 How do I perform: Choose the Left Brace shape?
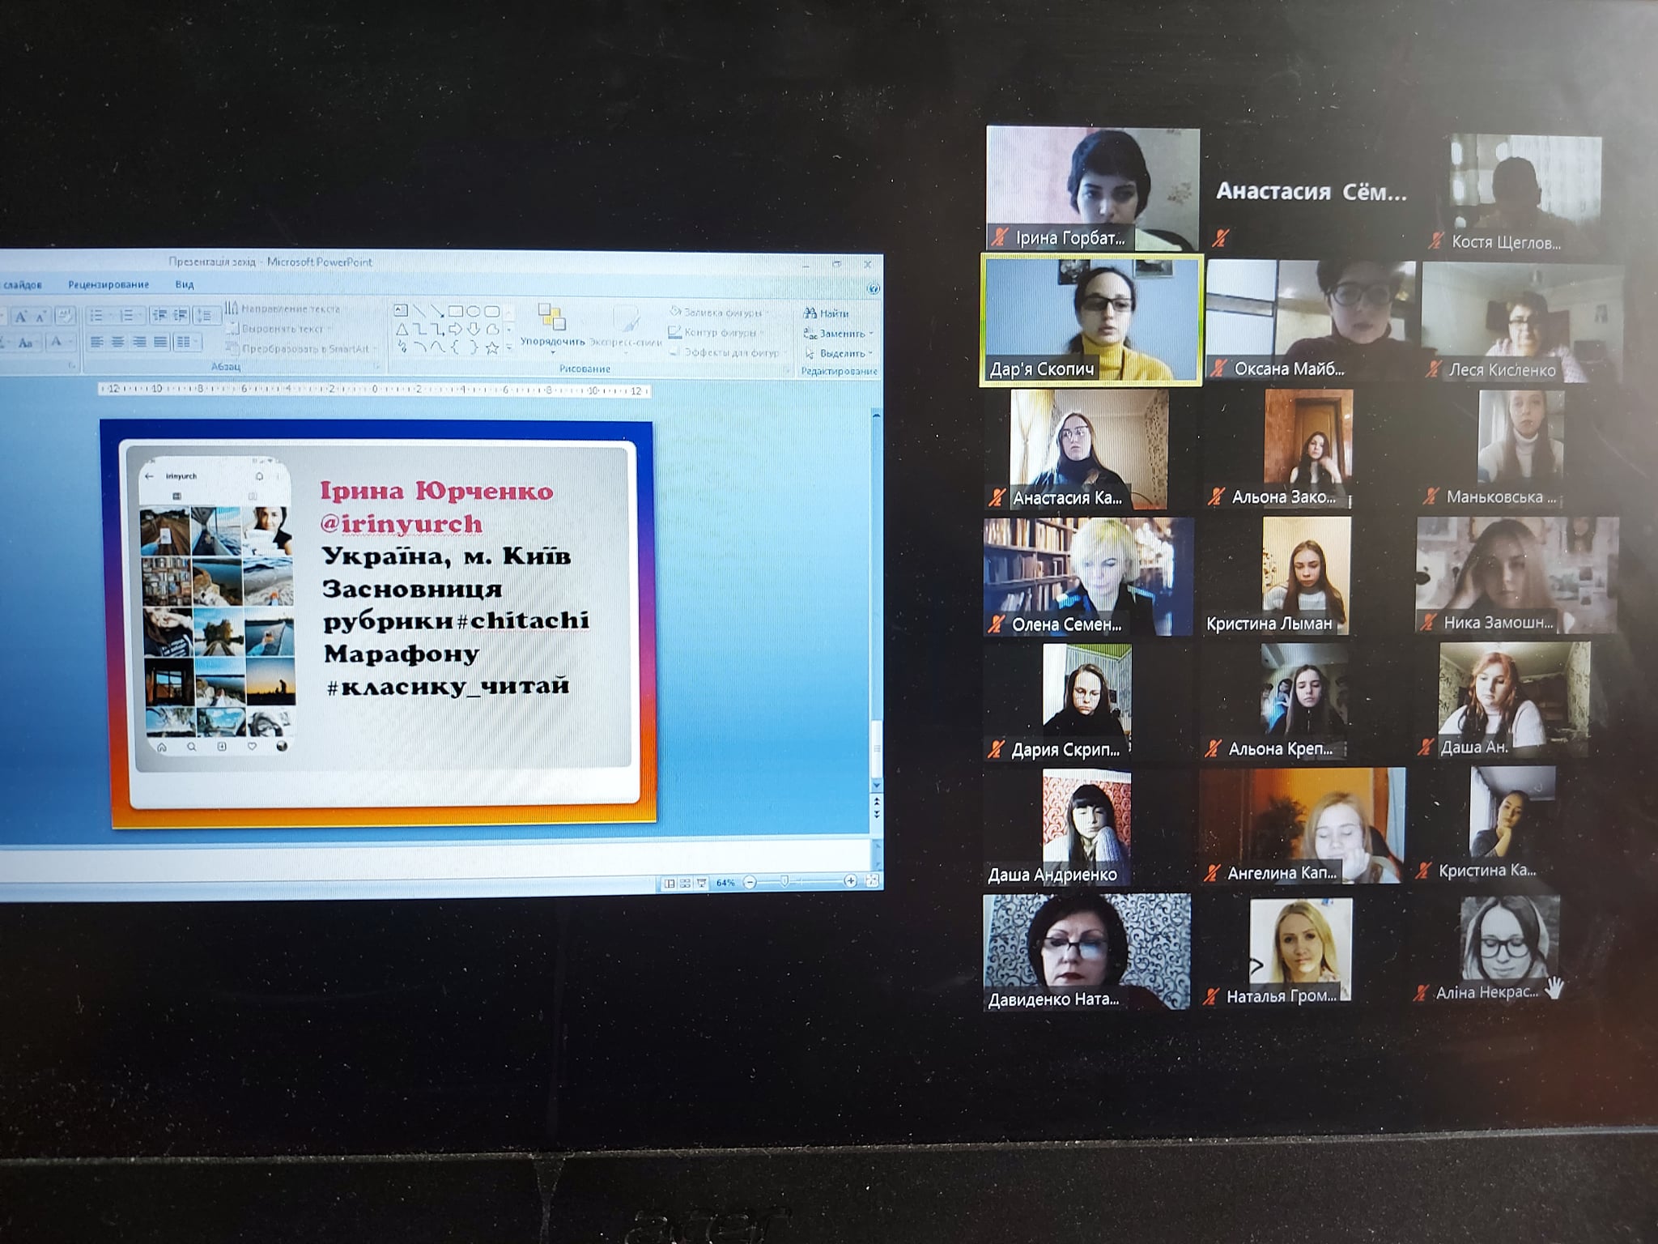click(455, 348)
